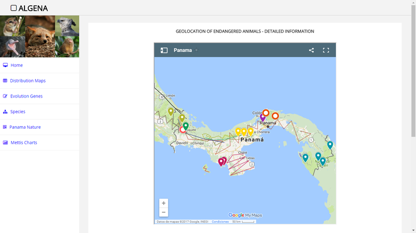
Task: Select the magenta marker near Las Tablas
Action: click(x=221, y=161)
